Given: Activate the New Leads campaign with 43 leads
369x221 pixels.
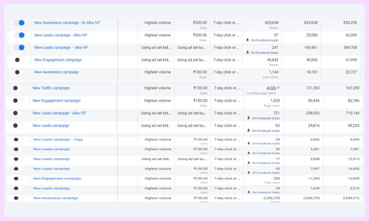Looking at the screenshot, I should 18,169.
